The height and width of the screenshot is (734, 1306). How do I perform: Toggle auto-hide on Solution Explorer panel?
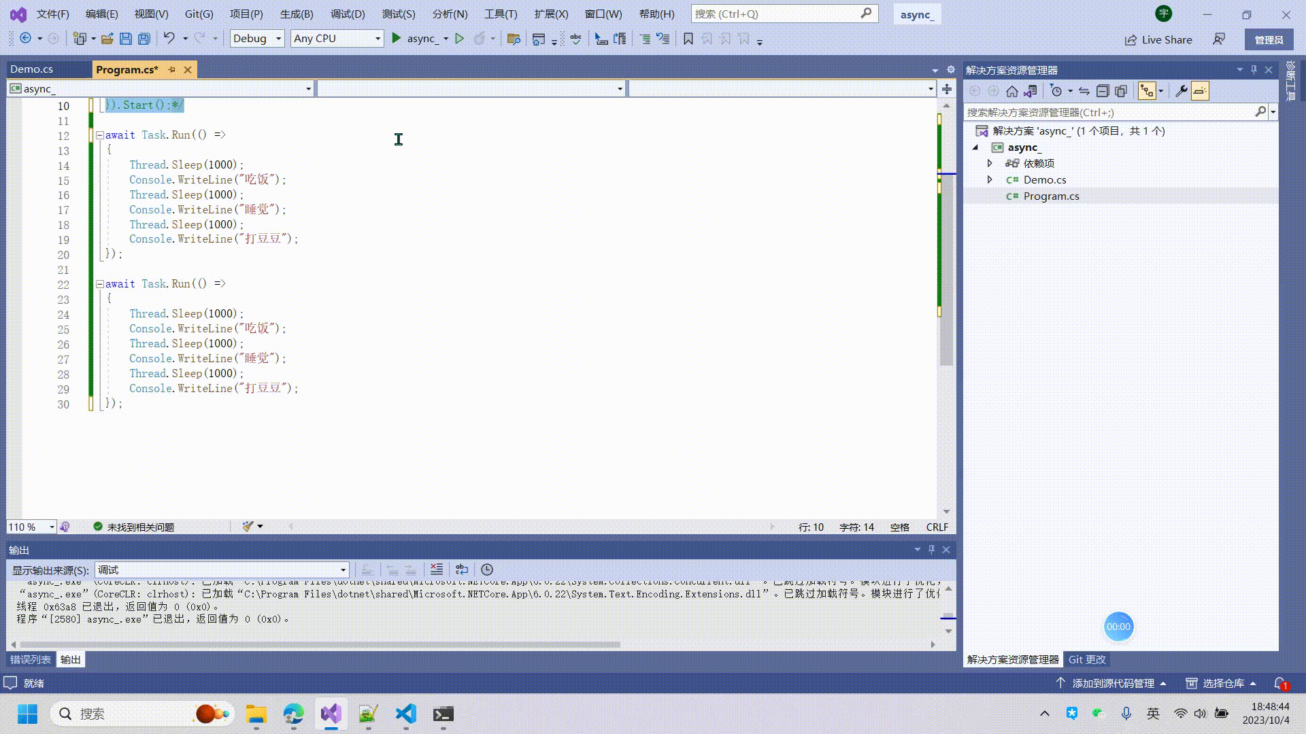1254,69
